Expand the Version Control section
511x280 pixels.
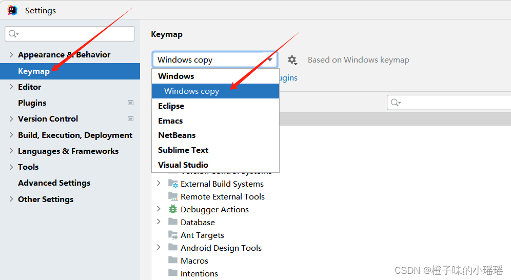pos(11,119)
